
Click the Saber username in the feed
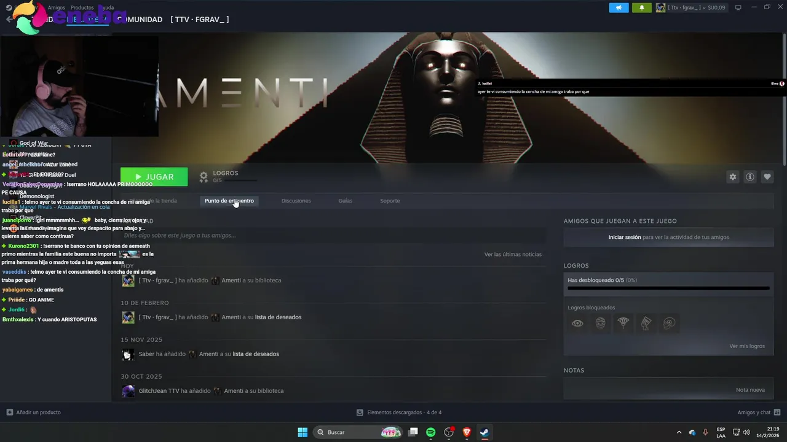(x=146, y=354)
